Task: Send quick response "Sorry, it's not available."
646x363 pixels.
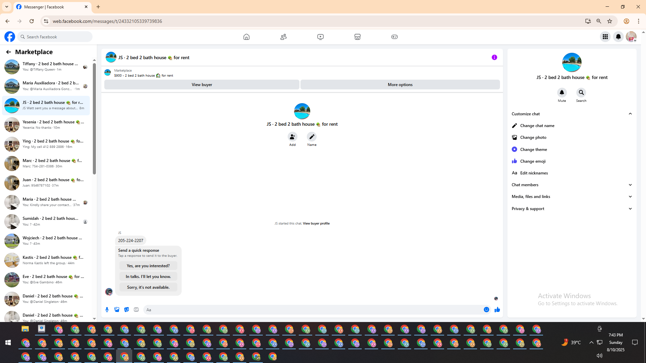Action: [148, 287]
